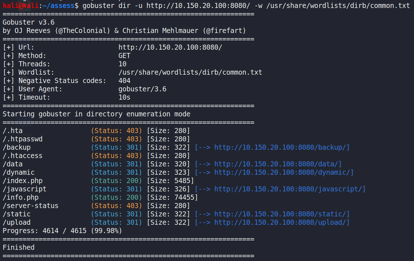Click the /.htaccess result entry
This screenshot has width=414, height=261.
pos(23,156)
